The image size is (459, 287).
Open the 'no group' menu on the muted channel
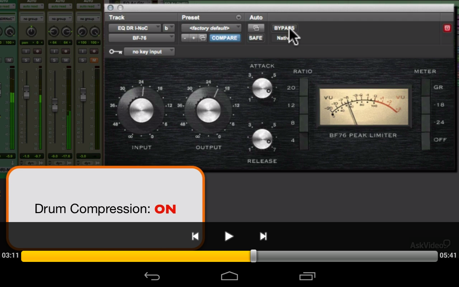88,19
